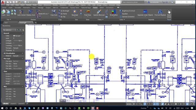Select the Pixel Draw pencil tool
This screenshot has height=110, width=196.
[x=88, y=12]
